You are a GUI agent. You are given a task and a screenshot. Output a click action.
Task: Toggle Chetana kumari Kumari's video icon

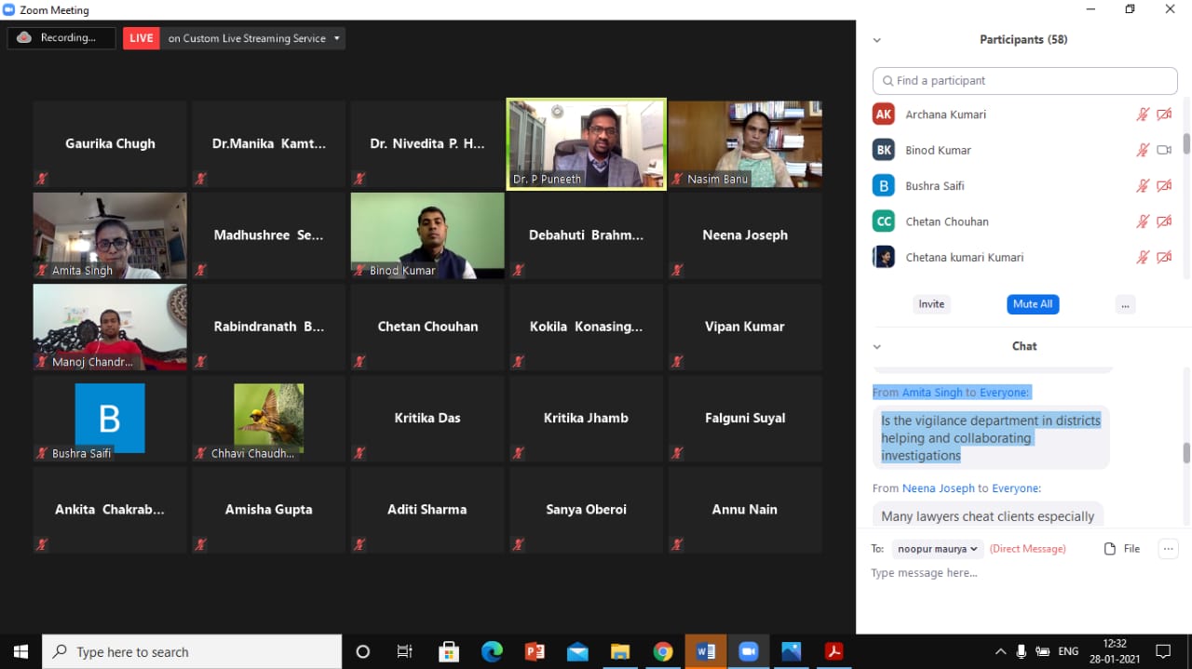1164,258
